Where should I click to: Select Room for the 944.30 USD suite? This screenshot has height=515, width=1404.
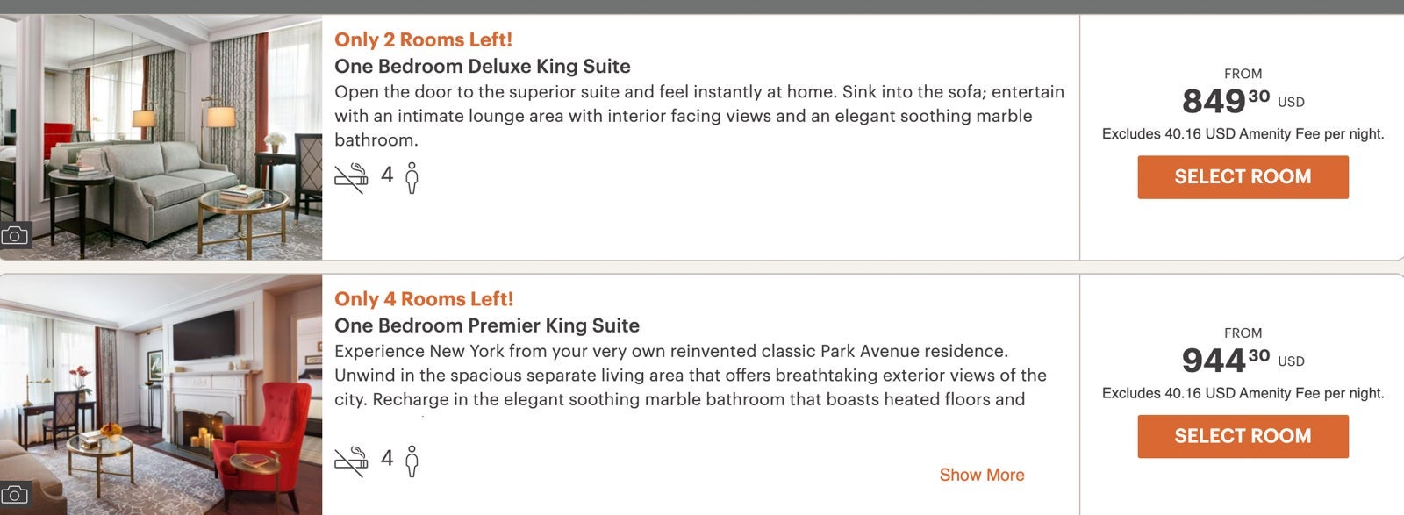coord(1243,436)
